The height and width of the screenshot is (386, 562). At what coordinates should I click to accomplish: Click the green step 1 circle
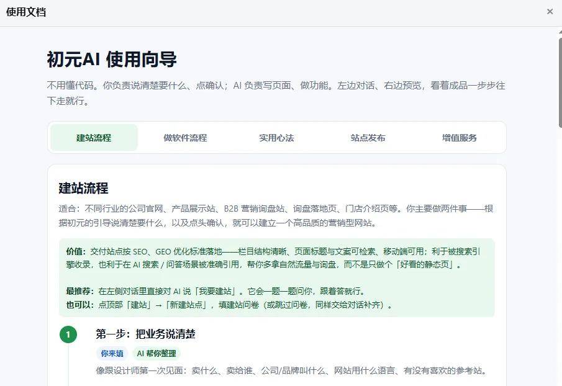pos(68,334)
